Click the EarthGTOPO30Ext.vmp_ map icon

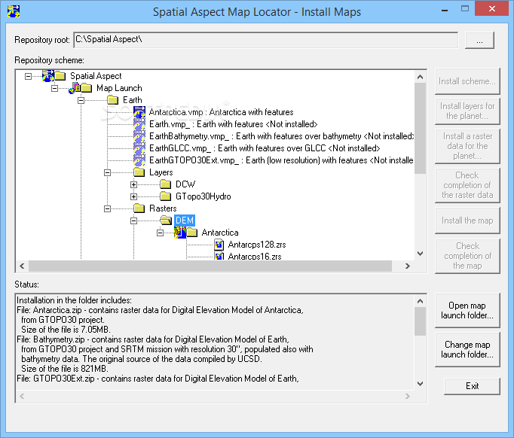point(139,160)
